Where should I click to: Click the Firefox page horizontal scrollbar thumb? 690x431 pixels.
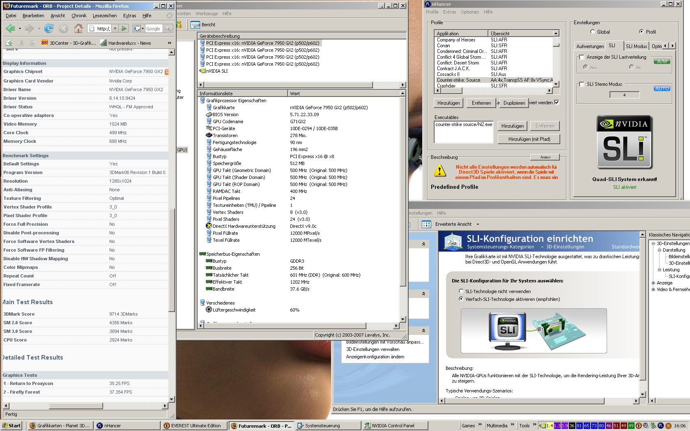point(76,406)
